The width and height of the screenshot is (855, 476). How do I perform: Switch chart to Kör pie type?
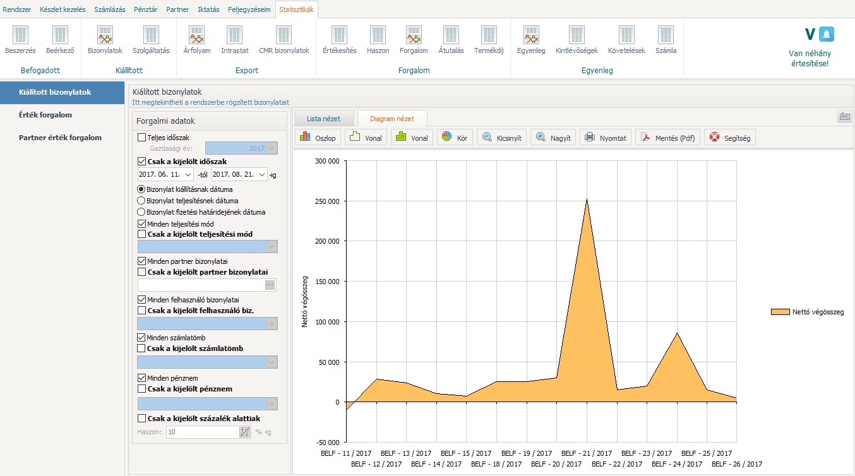click(455, 137)
